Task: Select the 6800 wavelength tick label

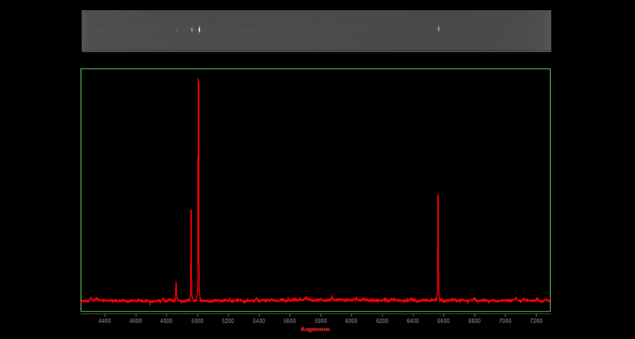Action: click(x=474, y=321)
